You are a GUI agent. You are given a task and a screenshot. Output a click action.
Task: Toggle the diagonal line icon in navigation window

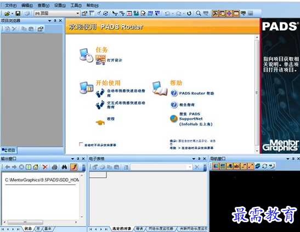tap(251, 166)
